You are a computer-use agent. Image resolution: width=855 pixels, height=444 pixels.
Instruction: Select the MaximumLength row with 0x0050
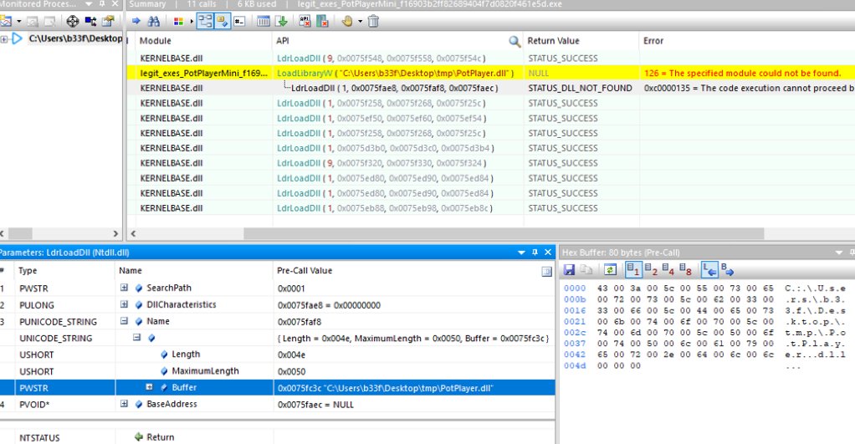coord(277,371)
